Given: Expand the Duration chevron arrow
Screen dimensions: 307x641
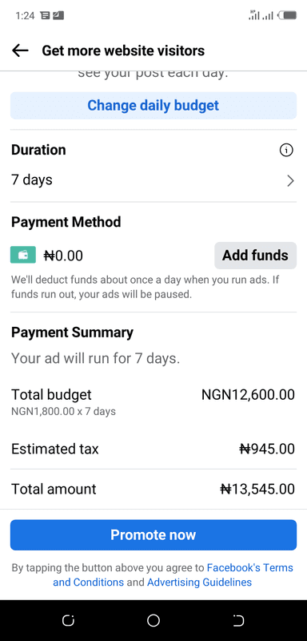Looking at the screenshot, I should pos(290,181).
